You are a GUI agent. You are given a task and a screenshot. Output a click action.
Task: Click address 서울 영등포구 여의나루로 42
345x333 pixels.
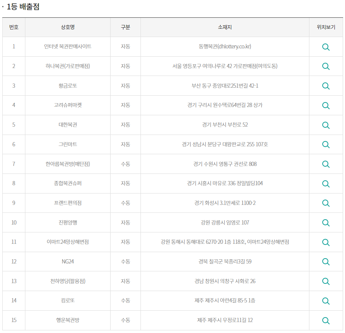pyautogui.click(x=202, y=66)
